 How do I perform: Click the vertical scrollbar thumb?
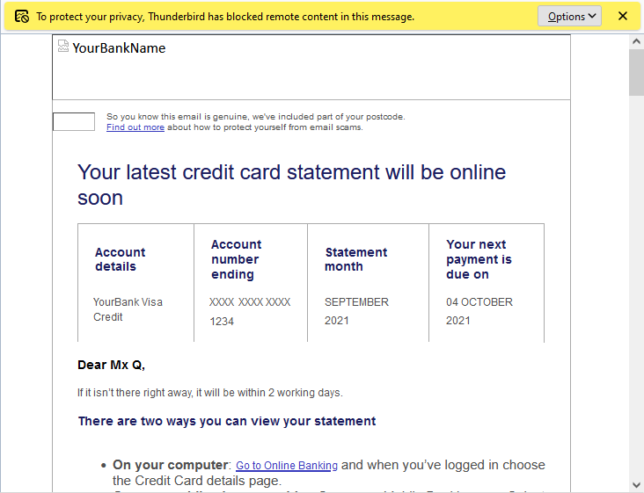(636, 72)
